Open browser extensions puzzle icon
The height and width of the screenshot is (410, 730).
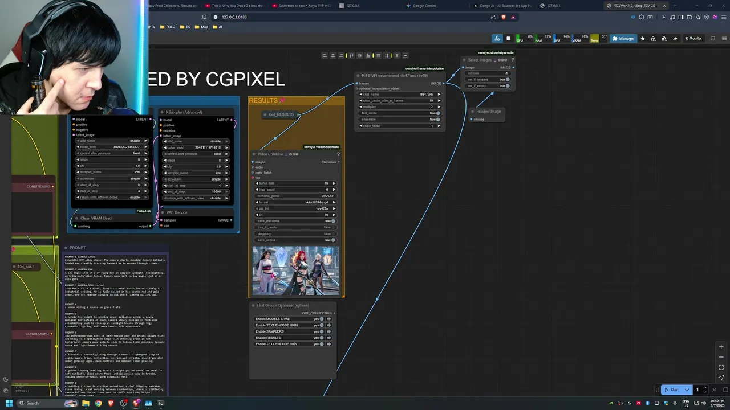click(642, 17)
